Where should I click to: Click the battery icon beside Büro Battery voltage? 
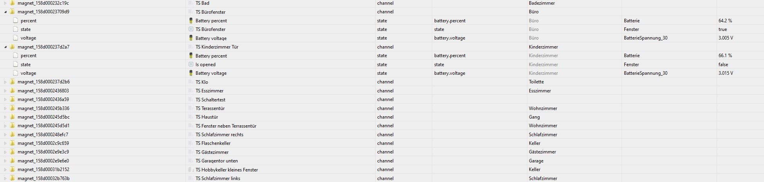(x=191, y=38)
